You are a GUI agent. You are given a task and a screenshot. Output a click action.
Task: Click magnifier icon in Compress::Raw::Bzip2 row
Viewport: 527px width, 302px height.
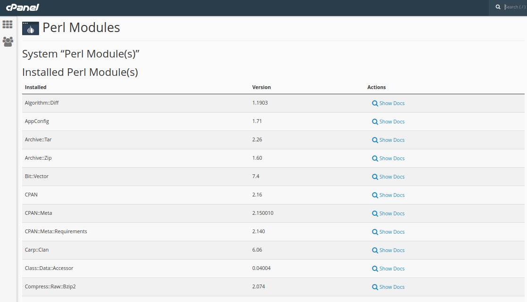tap(375, 287)
